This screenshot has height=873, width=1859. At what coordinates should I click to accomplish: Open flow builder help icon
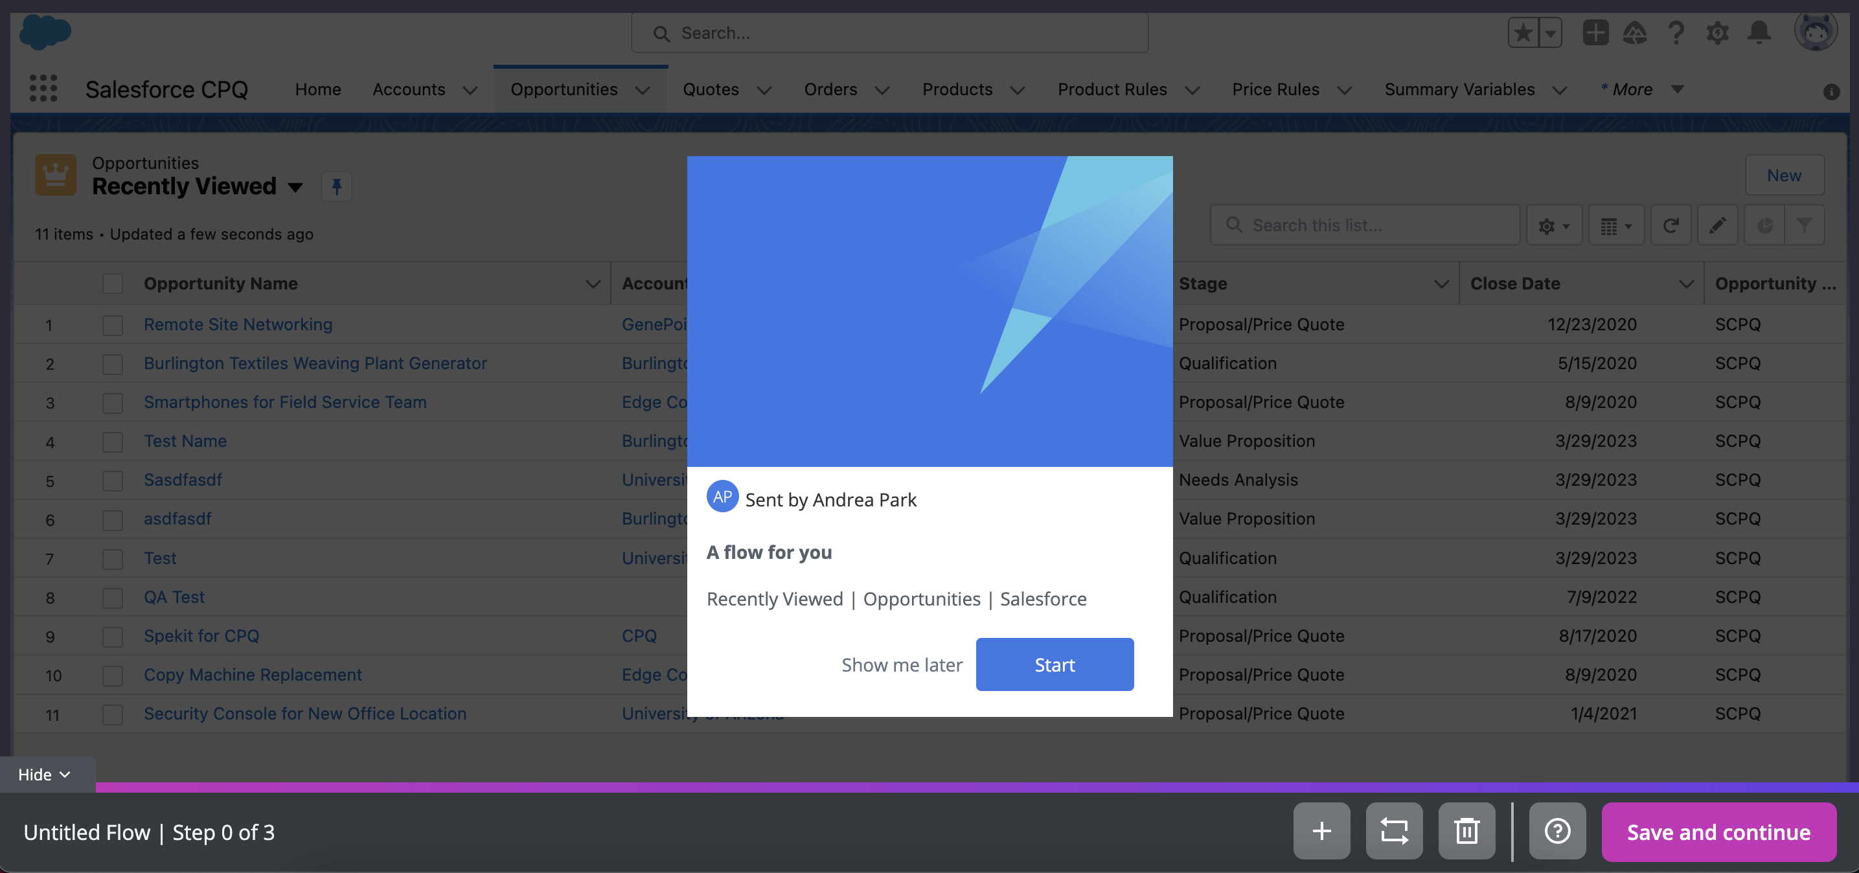click(1557, 831)
